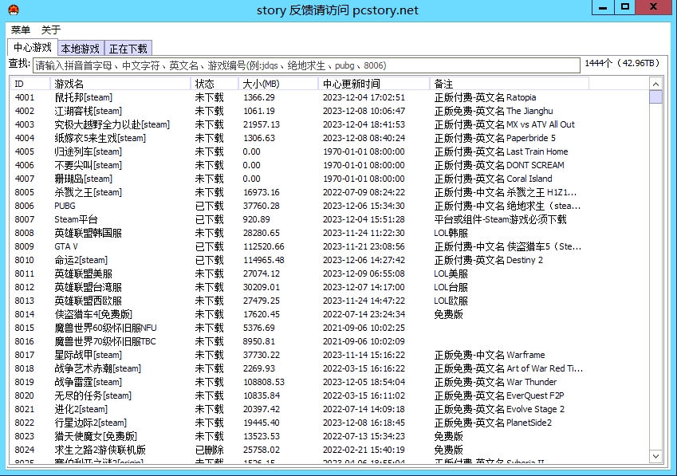Image resolution: width=677 pixels, height=476 pixels.
Task: Switch to the 正在下载 tab
Action: (x=128, y=49)
